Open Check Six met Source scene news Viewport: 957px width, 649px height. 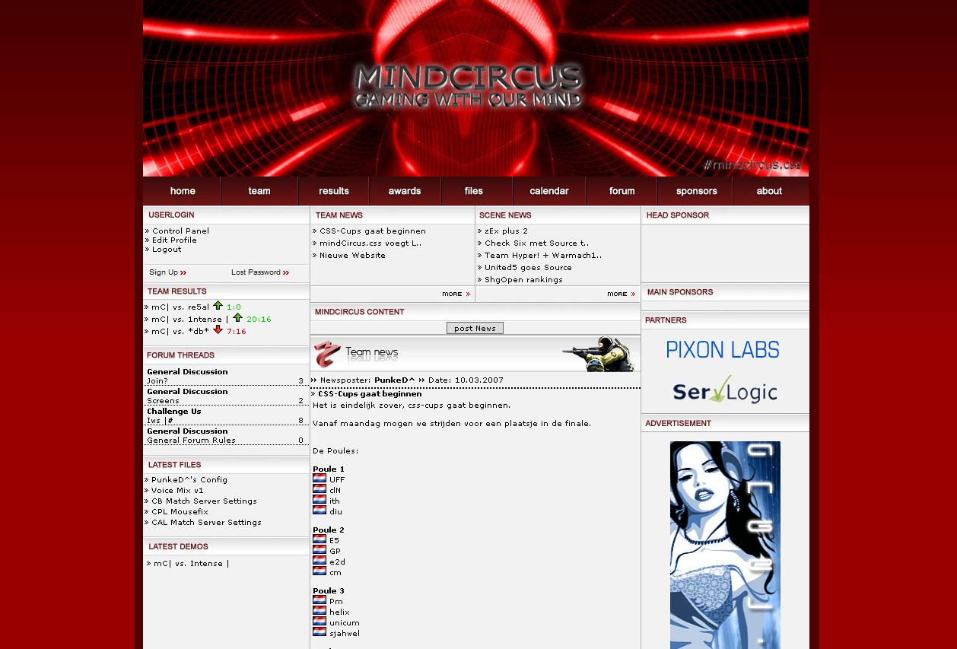(x=536, y=243)
